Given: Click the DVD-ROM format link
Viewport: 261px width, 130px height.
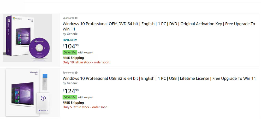Looking at the screenshot, I should (x=70, y=40).
